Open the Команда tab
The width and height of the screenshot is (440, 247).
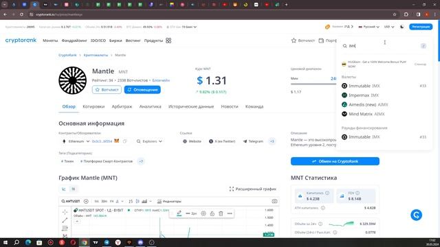coord(254,106)
